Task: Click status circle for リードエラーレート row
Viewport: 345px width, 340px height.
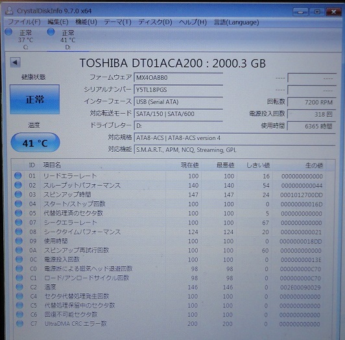Action: tap(18, 176)
